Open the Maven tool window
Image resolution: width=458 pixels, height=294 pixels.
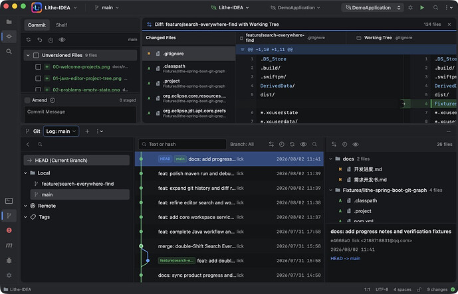[9, 246]
